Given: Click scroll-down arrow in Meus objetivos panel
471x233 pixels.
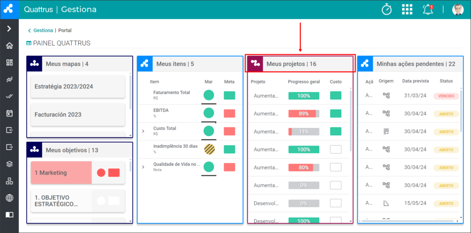Looking at the screenshot, I should click(130, 221).
